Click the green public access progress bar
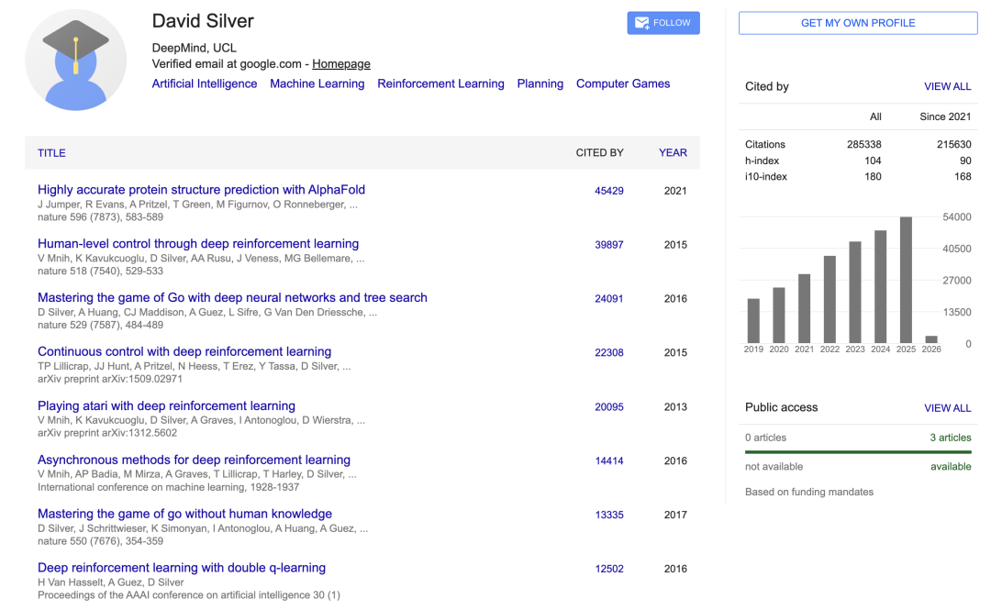The image size is (991, 610). [857, 451]
